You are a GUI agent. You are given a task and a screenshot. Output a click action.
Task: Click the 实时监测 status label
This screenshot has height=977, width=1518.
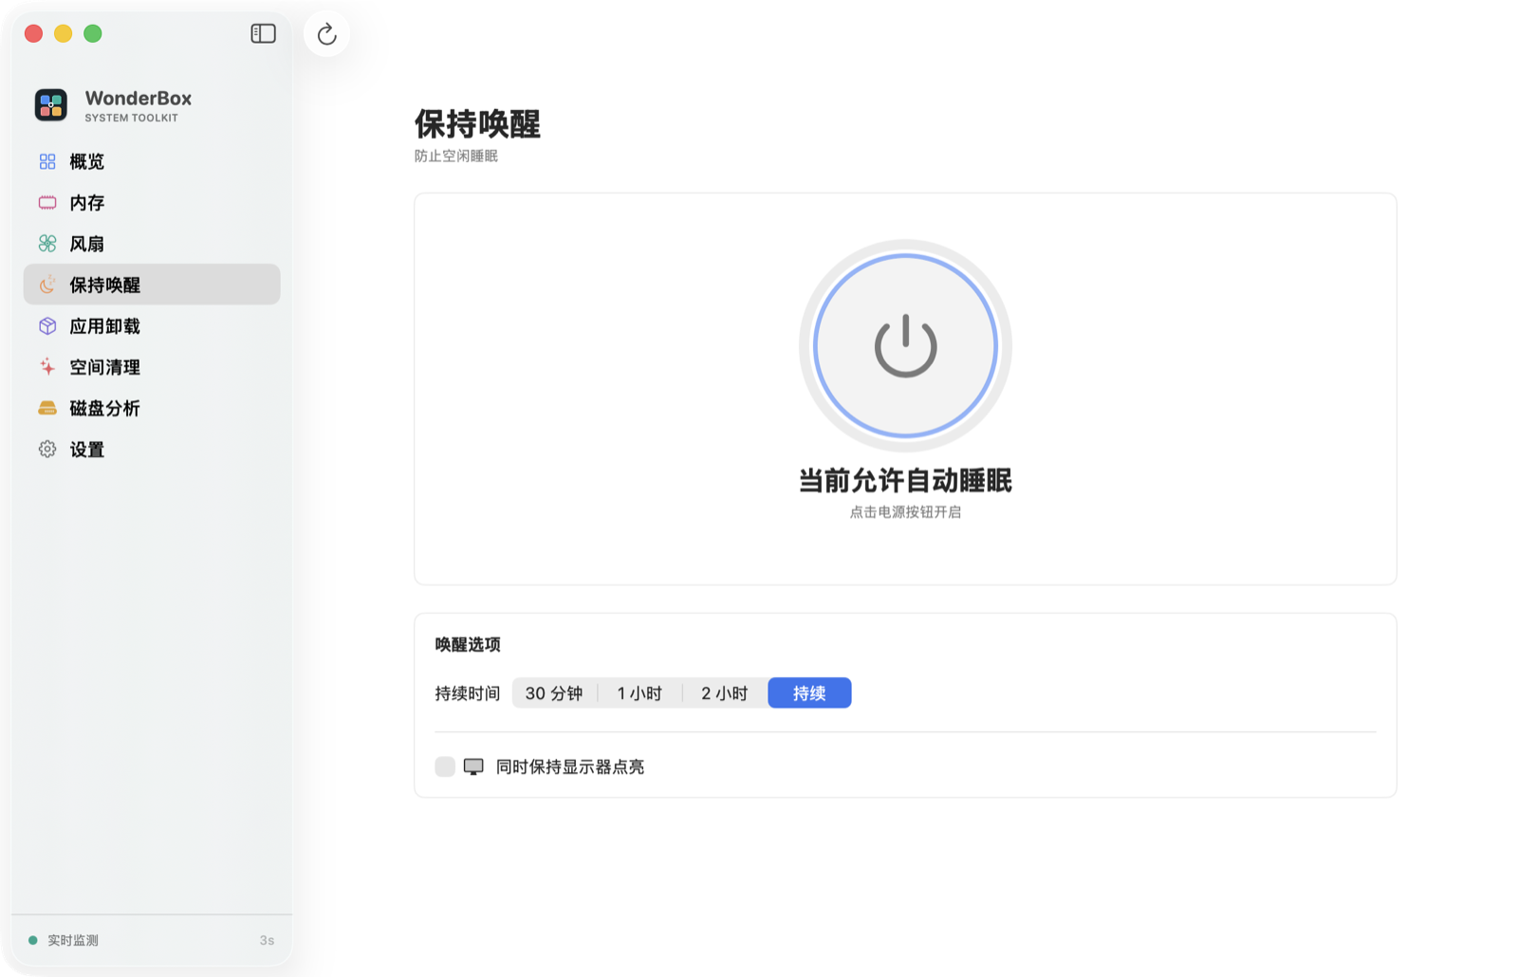pyautogui.click(x=73, y=940)
